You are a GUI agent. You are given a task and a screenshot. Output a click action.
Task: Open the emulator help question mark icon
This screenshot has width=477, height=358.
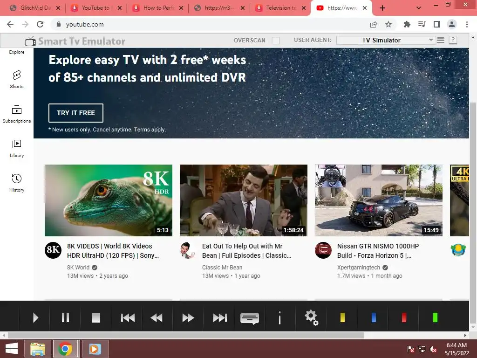[453, 40]
